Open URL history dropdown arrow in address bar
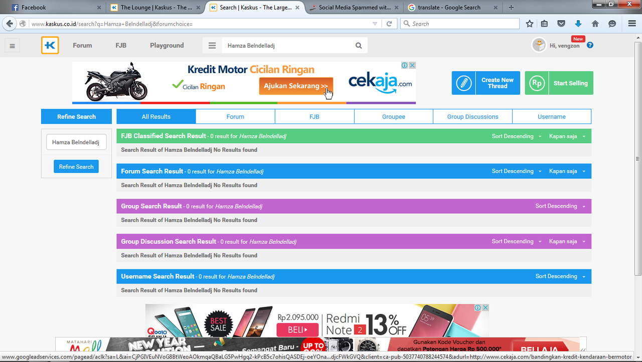642x362 pixels. point(375,24)
